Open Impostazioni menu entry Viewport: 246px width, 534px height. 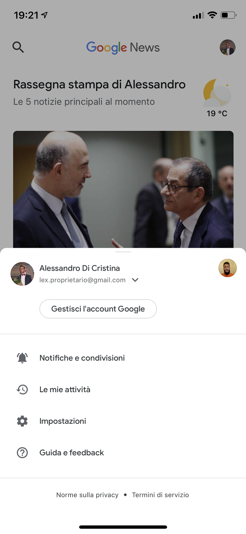point(63,421)
